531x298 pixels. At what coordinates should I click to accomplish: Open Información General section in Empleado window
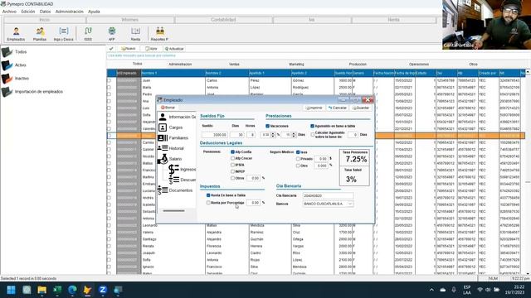tap(177, 117)
